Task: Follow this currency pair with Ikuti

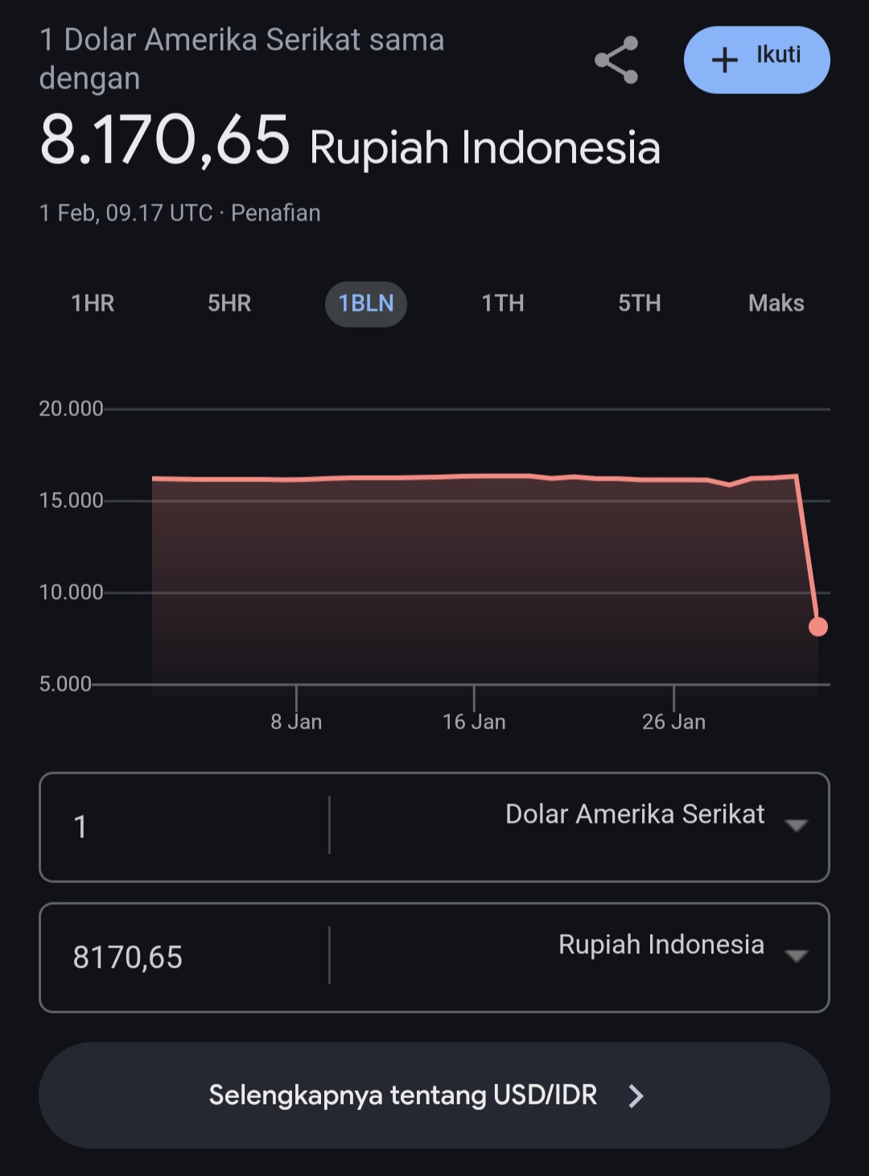Action: point(756,60)
